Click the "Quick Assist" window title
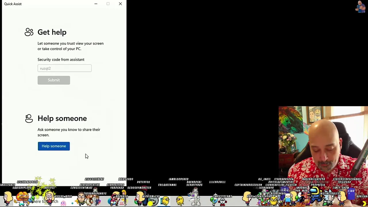The image size is (368, 207). (x=13, y=4)
